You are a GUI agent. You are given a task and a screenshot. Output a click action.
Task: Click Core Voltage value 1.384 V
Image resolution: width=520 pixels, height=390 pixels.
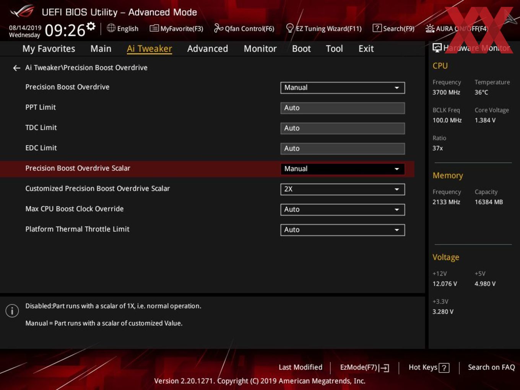[x=485, y=120]
